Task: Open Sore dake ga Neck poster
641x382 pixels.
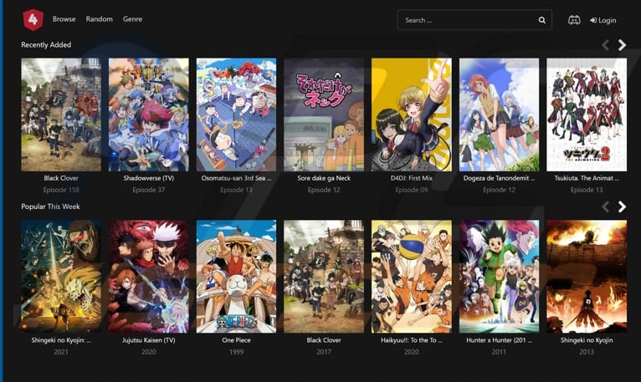Action: point(324,115)
